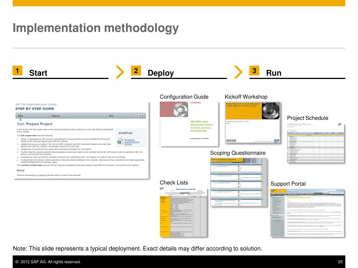This screenshot has height=268, width=358.
Task: Click the chevron arrow between Start and Deploy
Action: click(x=120, y=72)
